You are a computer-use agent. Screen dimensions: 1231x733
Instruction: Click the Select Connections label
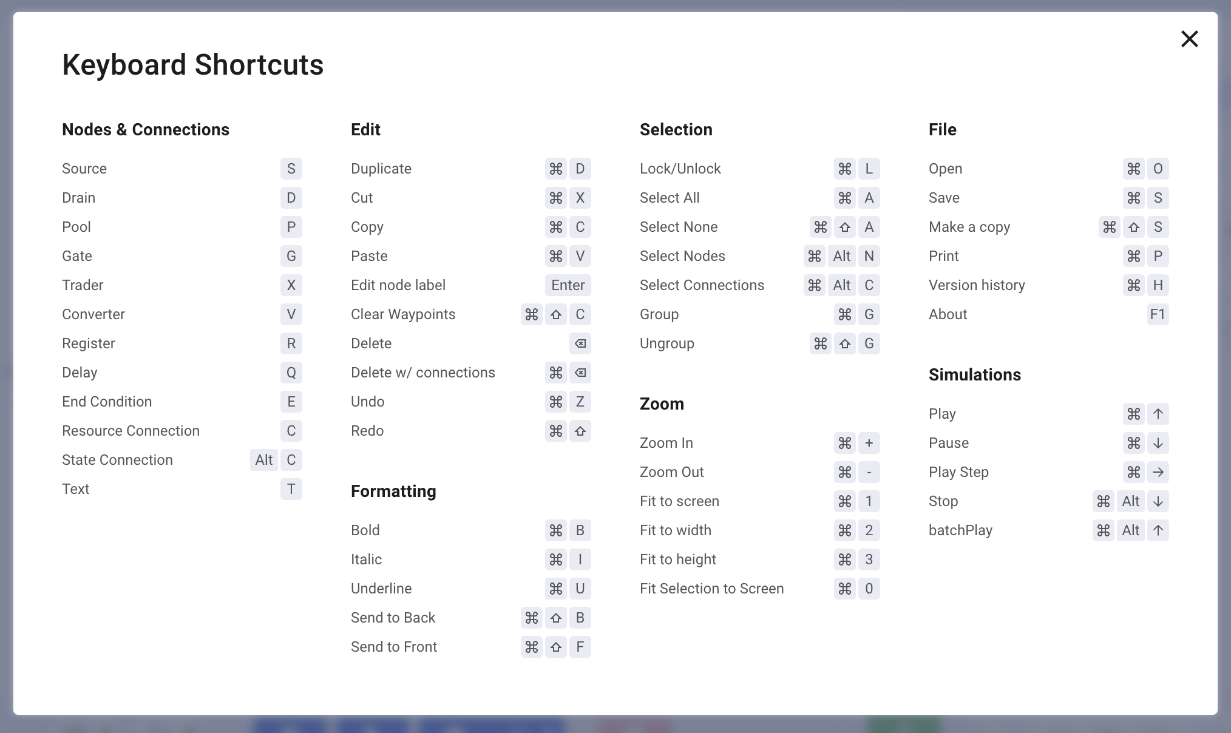pyautogui.click(x=702, y=285)
